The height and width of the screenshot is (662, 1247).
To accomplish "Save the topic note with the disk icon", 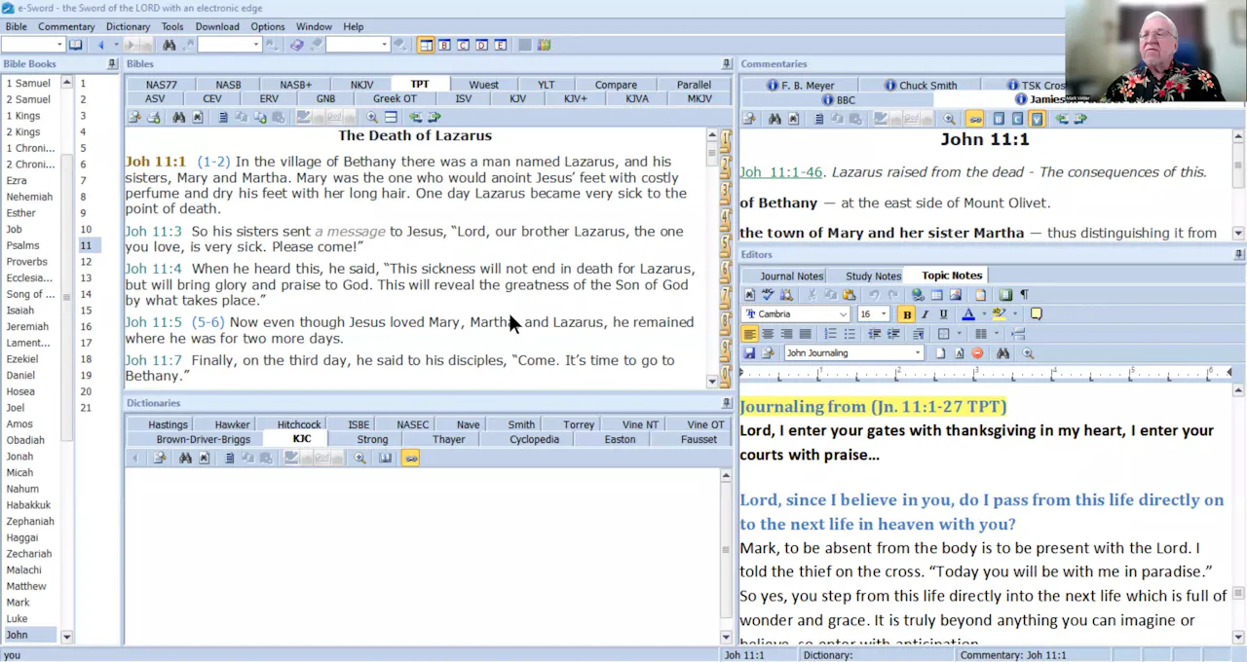I will click(749, 353).
